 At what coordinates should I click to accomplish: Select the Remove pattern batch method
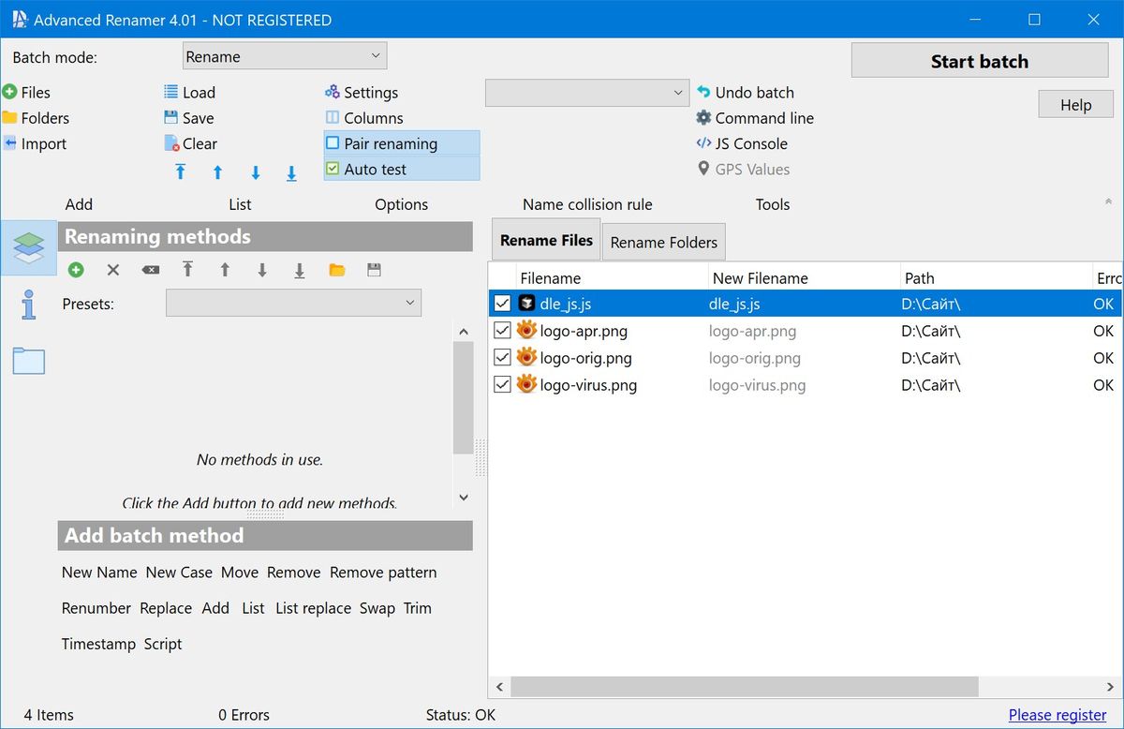tap(383, 573)
